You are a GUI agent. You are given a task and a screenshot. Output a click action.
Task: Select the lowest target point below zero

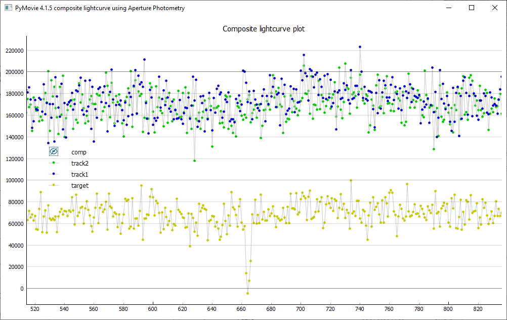coord(248,293)
